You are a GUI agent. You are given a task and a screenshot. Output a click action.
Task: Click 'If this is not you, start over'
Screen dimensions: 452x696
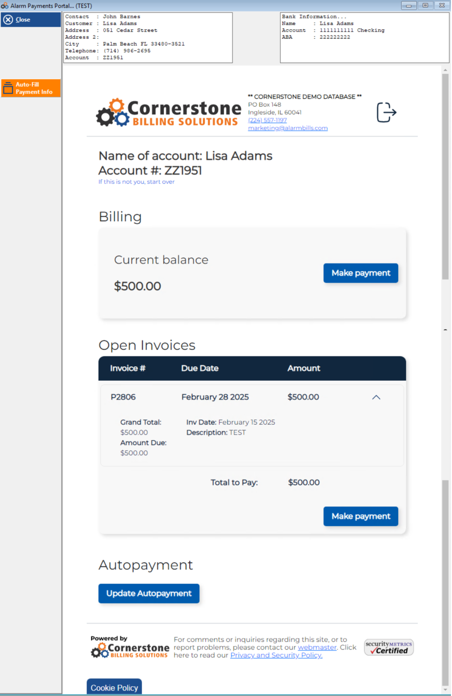click(x=136, y=182)
